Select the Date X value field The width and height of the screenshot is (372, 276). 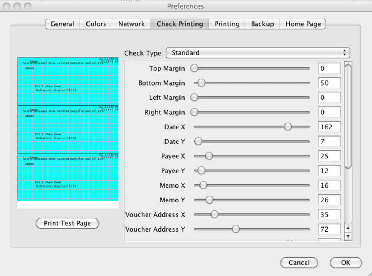point(329,127)
